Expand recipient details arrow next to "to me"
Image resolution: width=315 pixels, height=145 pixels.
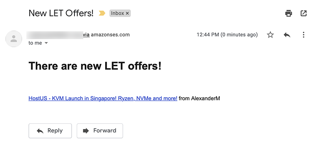point(46,43)
